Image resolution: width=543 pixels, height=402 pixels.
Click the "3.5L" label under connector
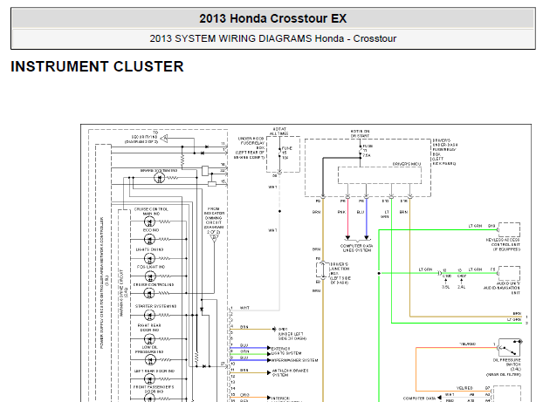[x=446, y=287]
